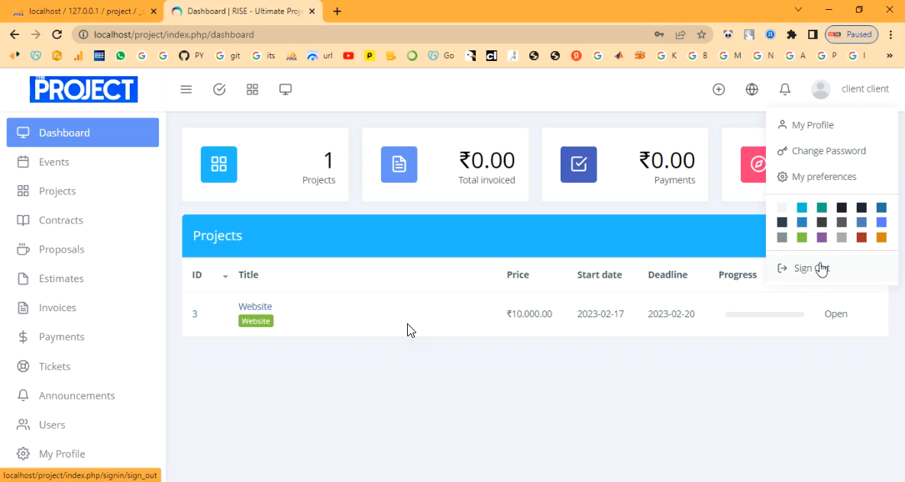
Task: Open the checkmark to-do icon in top bar
Action: pyautogui.click(x=219, y=89)
